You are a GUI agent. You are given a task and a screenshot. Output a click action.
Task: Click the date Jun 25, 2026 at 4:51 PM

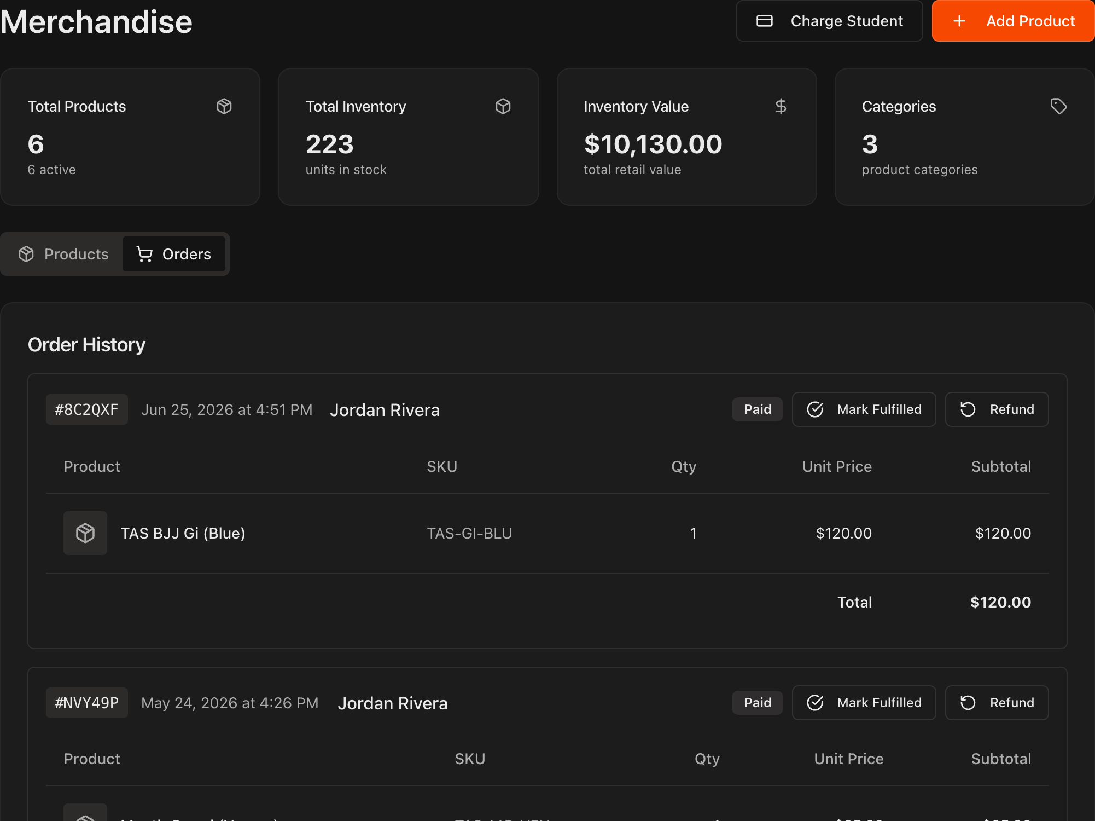227,409
